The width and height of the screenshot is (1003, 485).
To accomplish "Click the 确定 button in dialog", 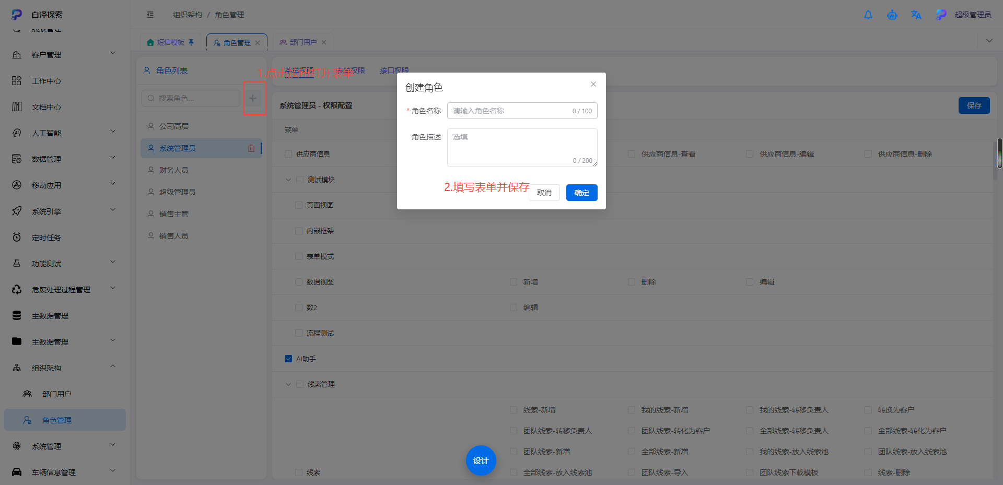I will [582, 193].
